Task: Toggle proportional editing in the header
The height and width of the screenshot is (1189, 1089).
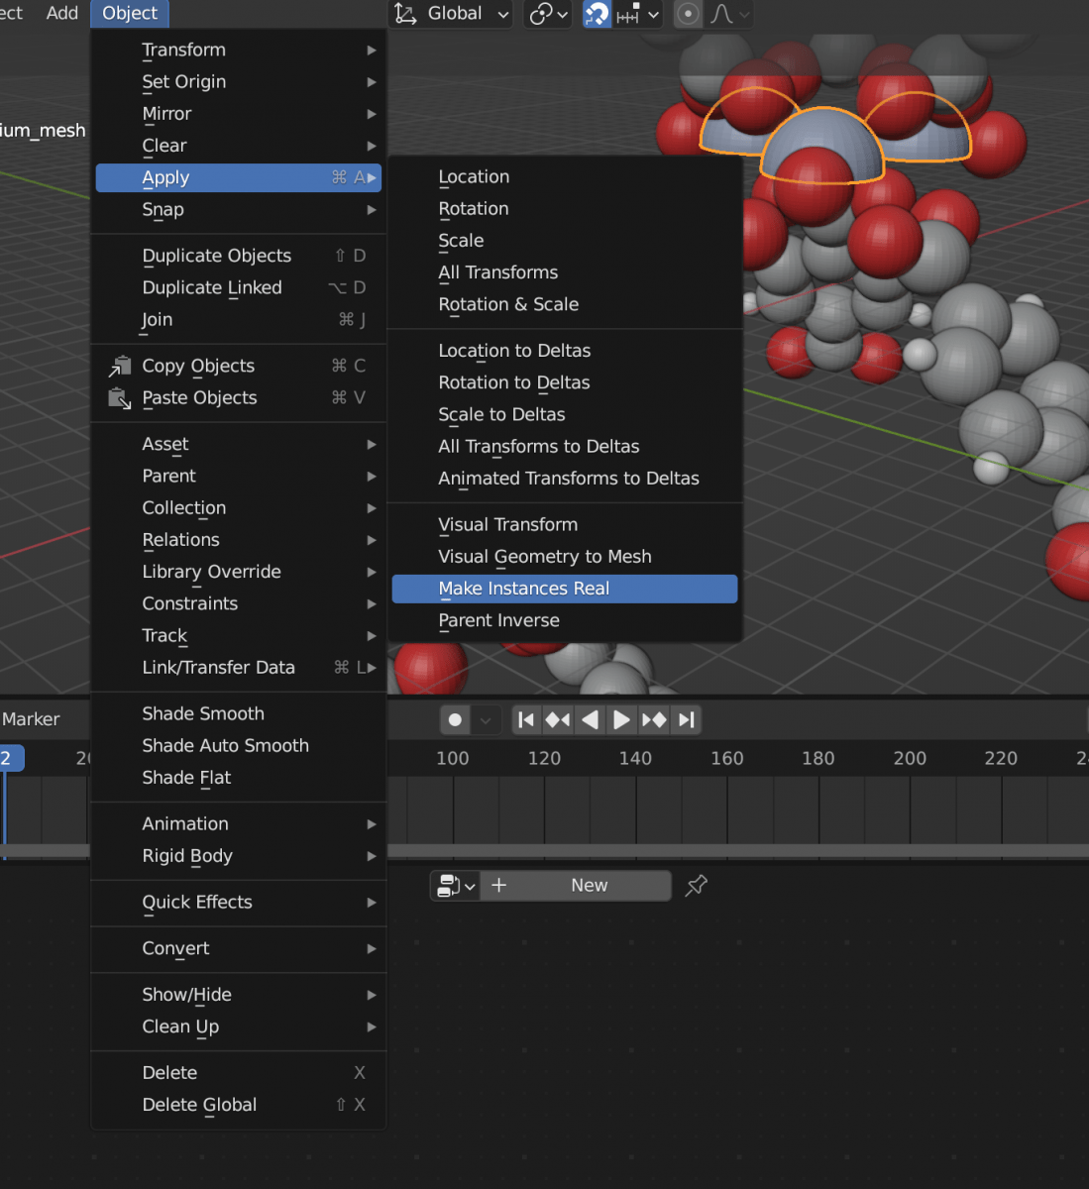Action: pyautogui.click(x=688, y=14)
